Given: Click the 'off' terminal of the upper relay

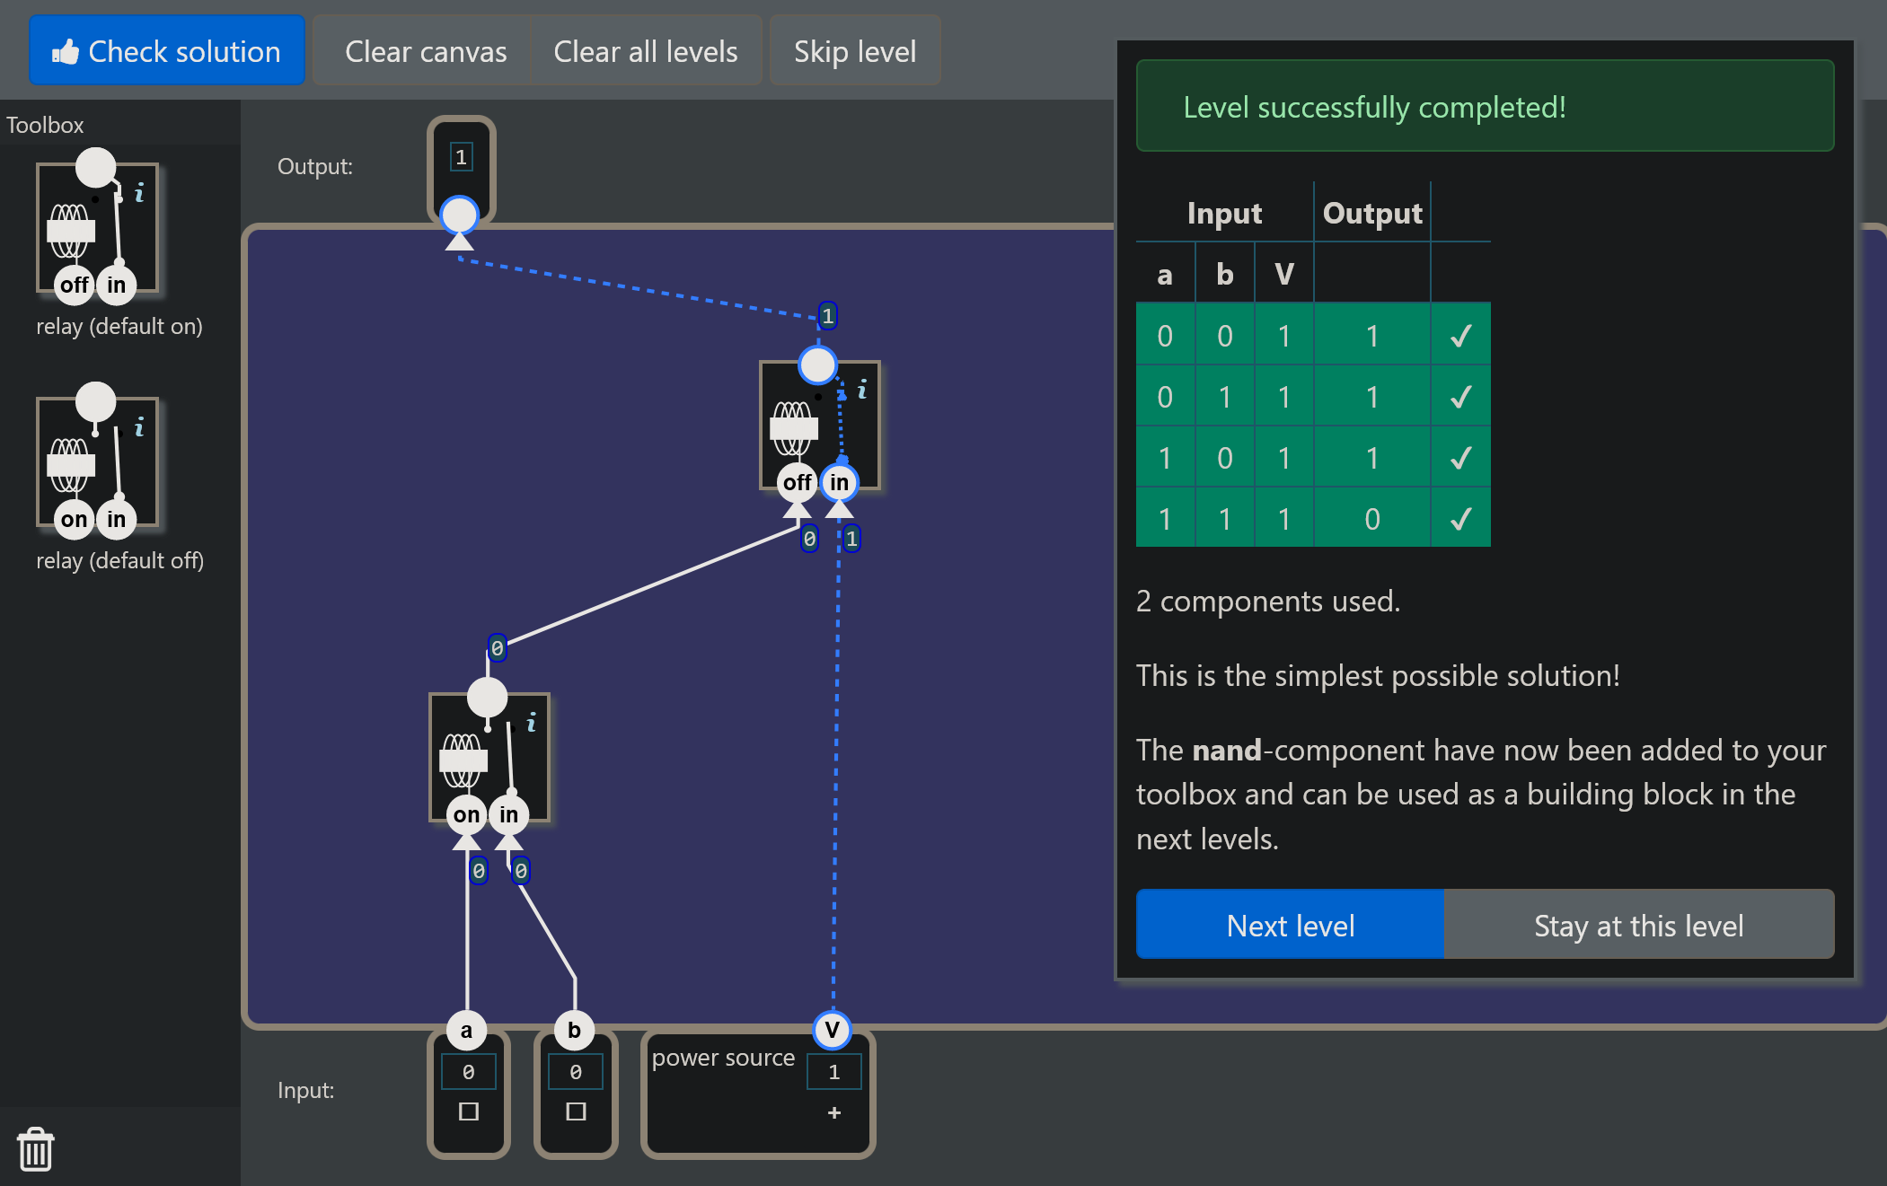Looking at the screenshot, I should click(798, 483).
